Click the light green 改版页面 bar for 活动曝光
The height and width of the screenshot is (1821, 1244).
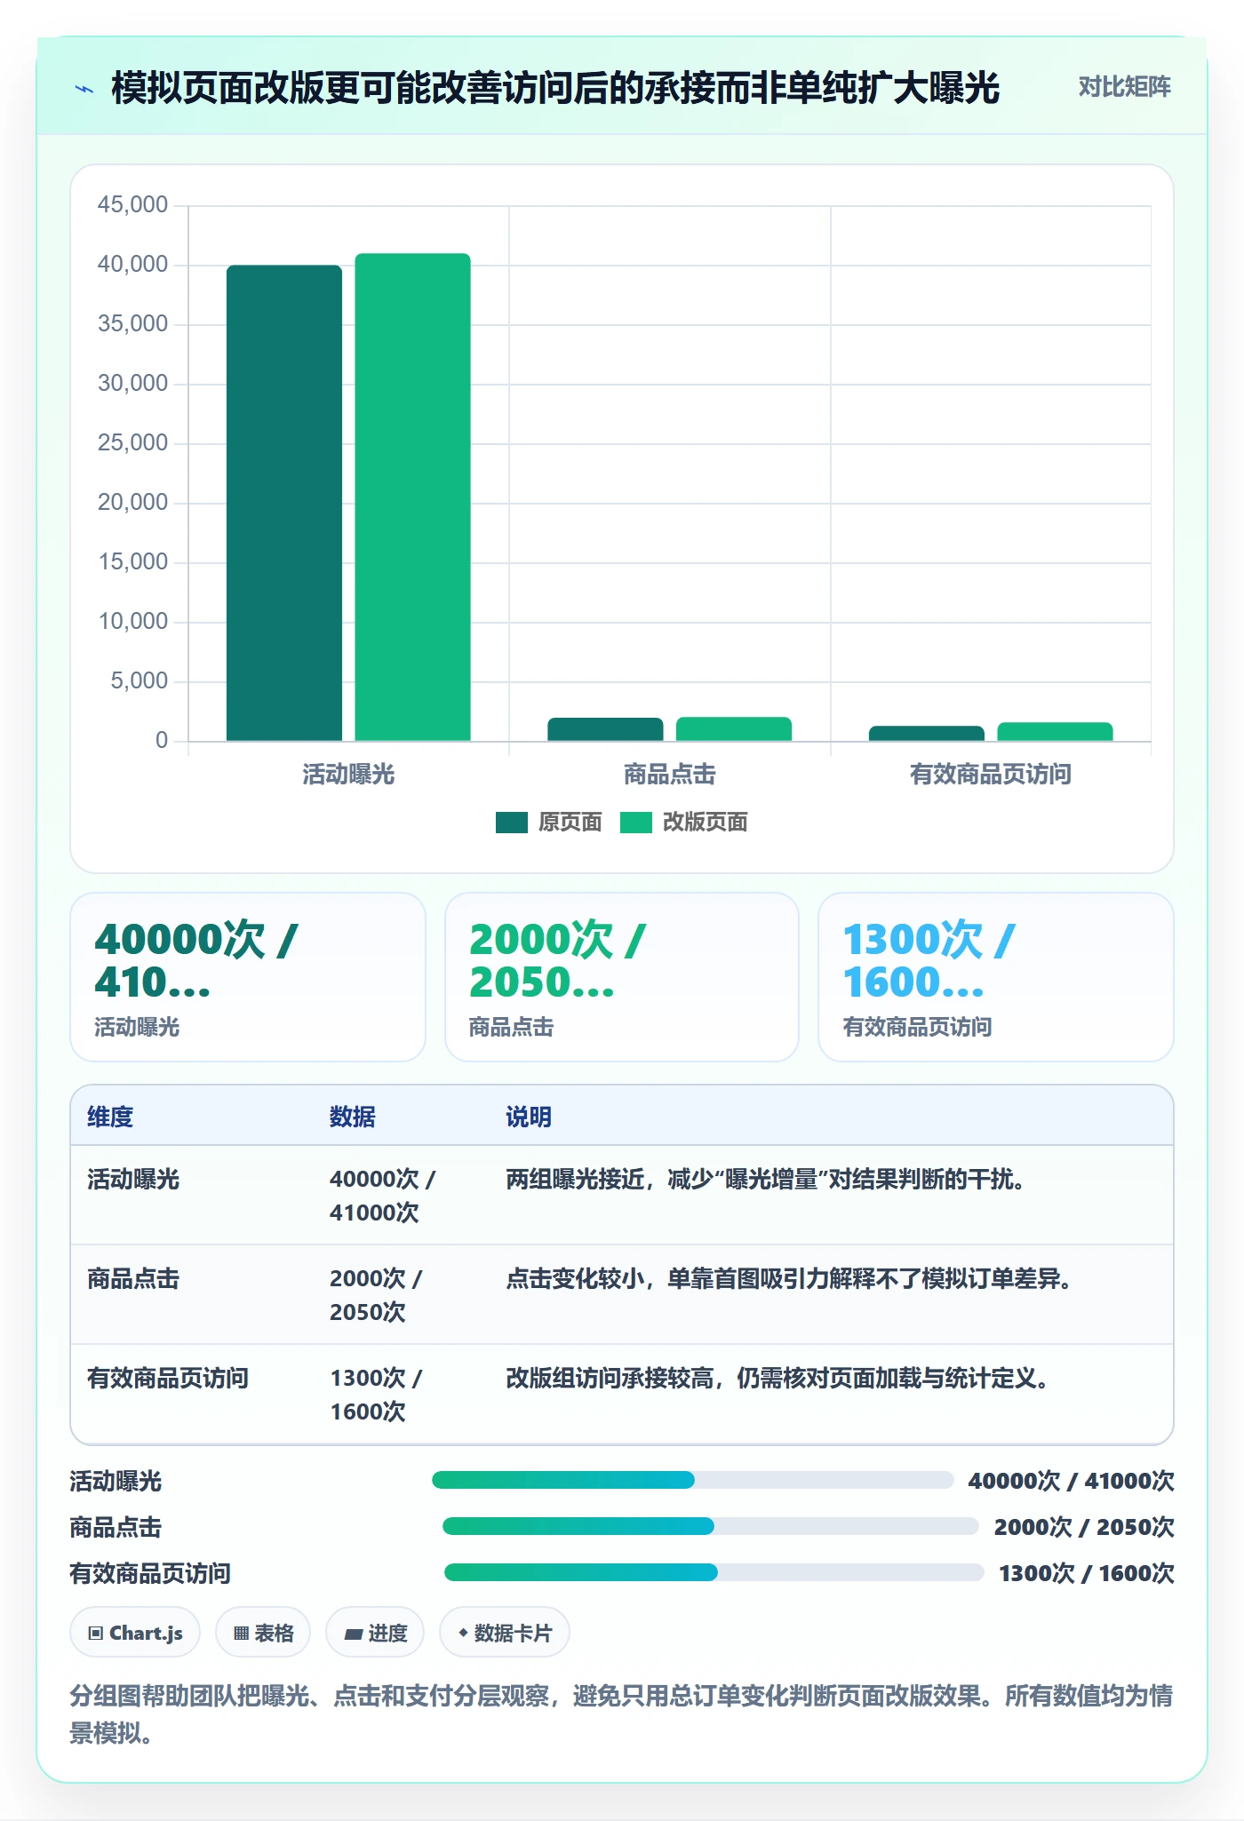tap(413, 497)
